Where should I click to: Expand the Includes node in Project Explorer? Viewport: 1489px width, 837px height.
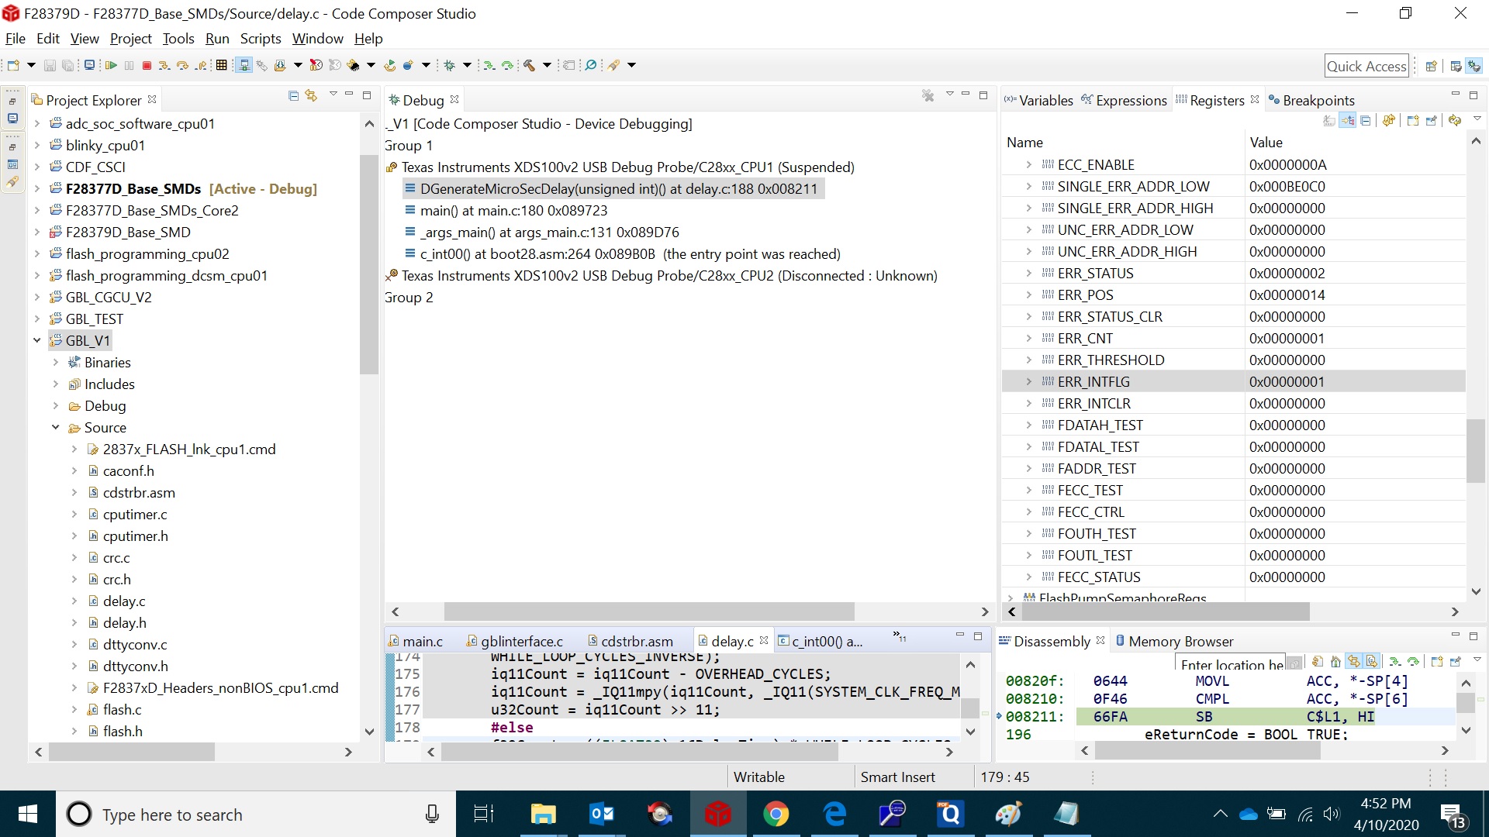coord(54,384)
